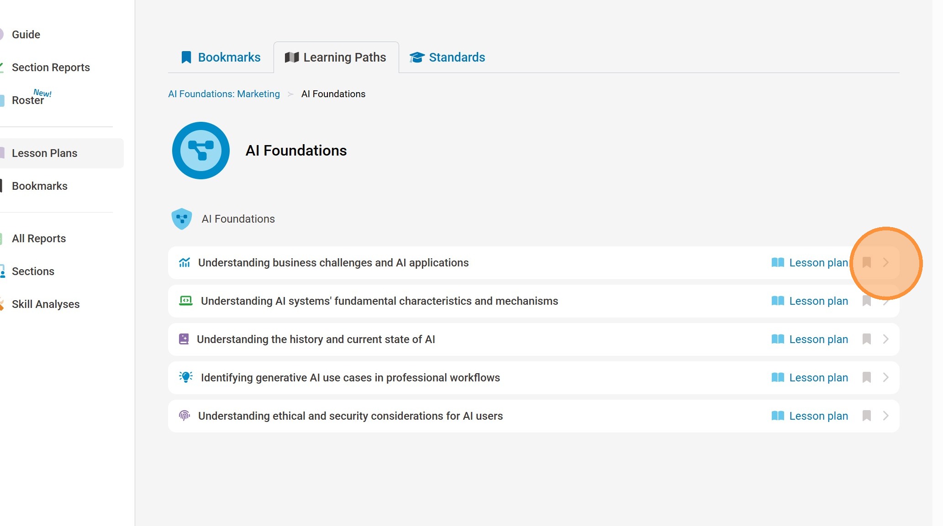Toggle bookmark for generative AI use cases

point(866,377)
